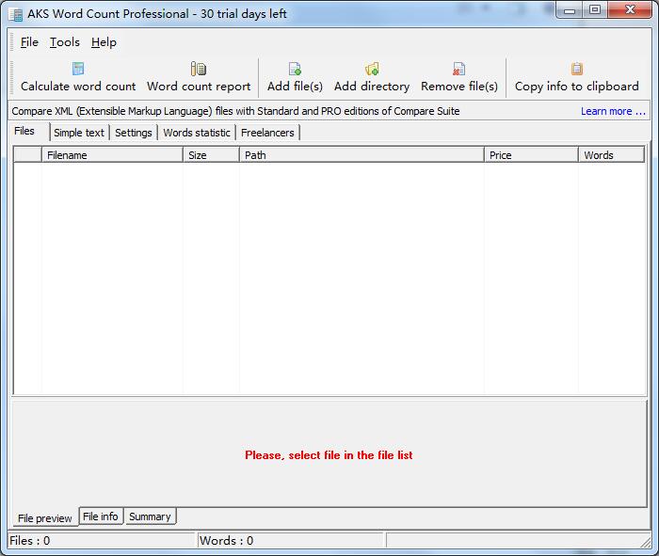Open the File menu
Screen dimensions: 659x556
(x=29, y=42)
